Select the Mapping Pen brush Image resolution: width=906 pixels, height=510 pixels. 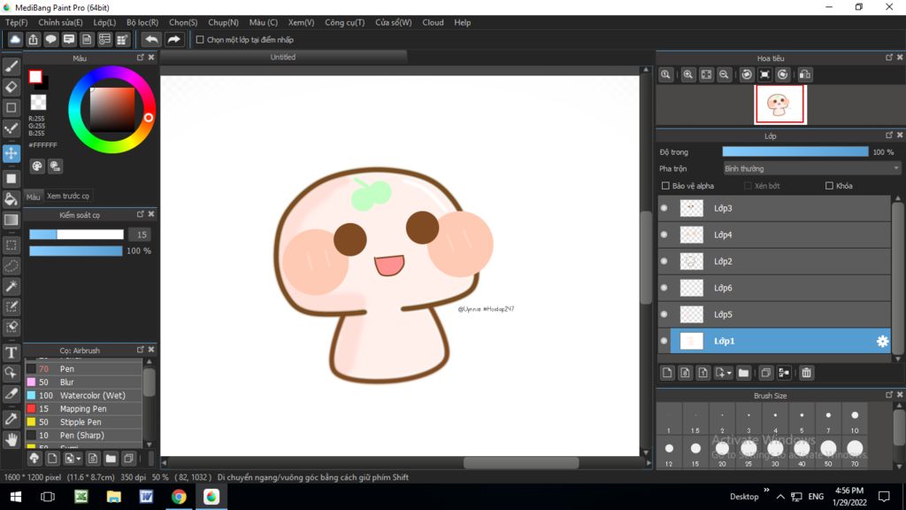point(83,409)
